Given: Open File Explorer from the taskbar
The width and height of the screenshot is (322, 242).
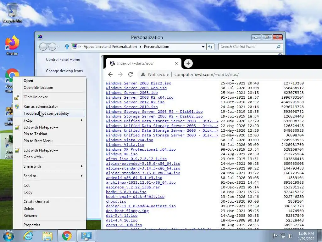Looking at the screenshot, I should coord(47,236).
